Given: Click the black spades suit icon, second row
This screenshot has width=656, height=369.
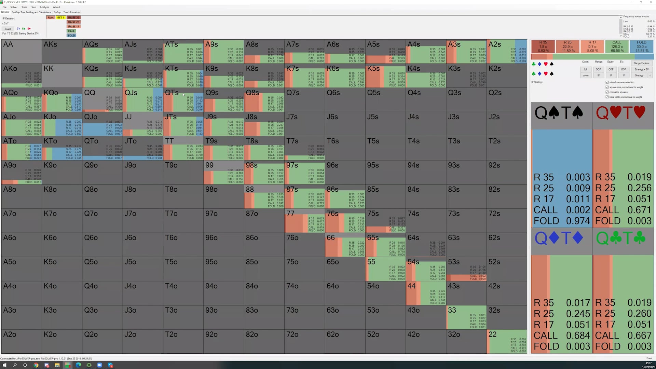Looking at the screenshot, I should tap(551, 74).
